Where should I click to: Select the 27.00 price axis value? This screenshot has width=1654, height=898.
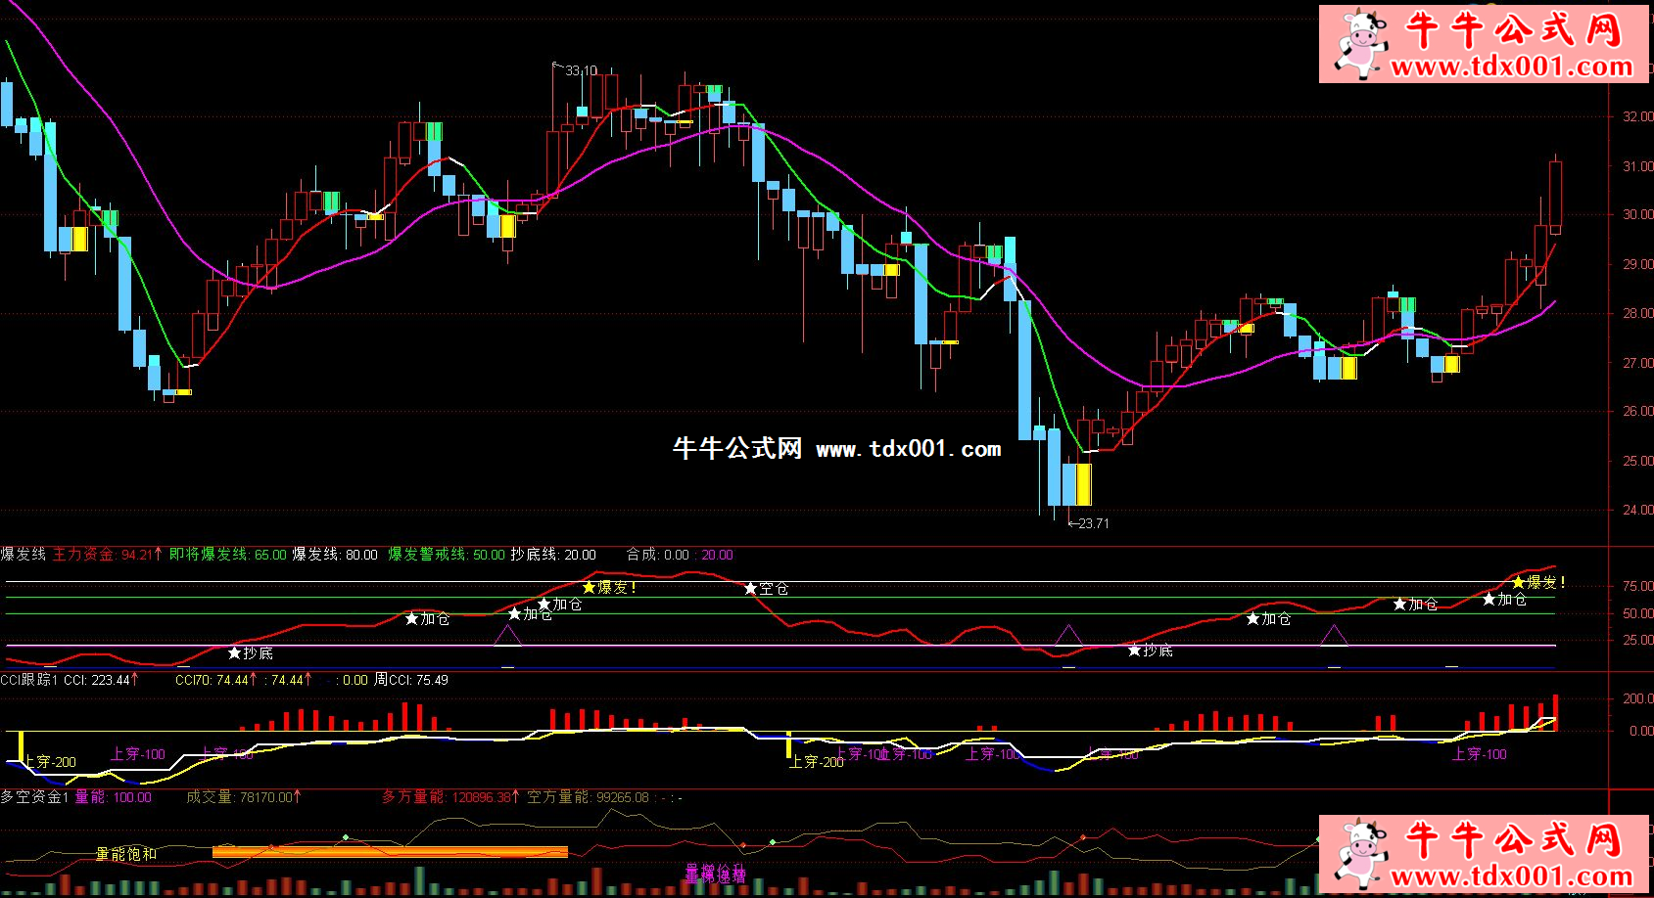pyautogui.click(x=1637, y=363)
